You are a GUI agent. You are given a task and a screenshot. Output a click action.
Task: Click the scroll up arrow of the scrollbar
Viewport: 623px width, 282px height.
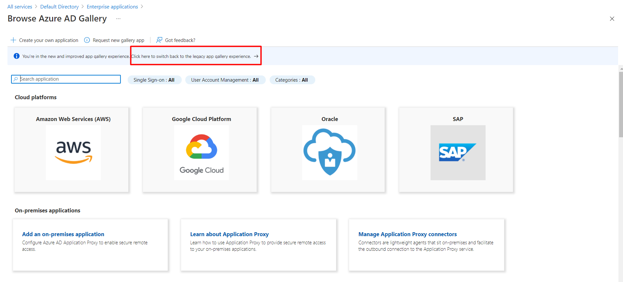coord(621,68)
